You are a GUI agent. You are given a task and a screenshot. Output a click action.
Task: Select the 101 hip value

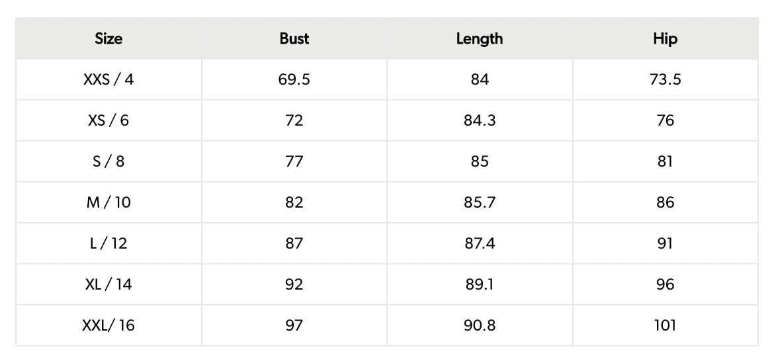(x=665, y=326)
